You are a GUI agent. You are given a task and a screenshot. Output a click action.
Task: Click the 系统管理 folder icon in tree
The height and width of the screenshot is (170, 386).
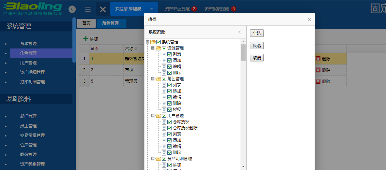153,42
